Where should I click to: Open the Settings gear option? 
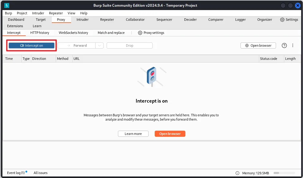[289, 20]
